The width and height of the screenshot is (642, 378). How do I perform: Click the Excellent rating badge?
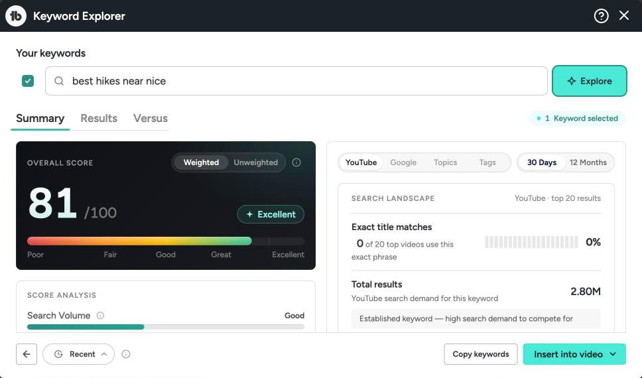click(x=271, y=214)
